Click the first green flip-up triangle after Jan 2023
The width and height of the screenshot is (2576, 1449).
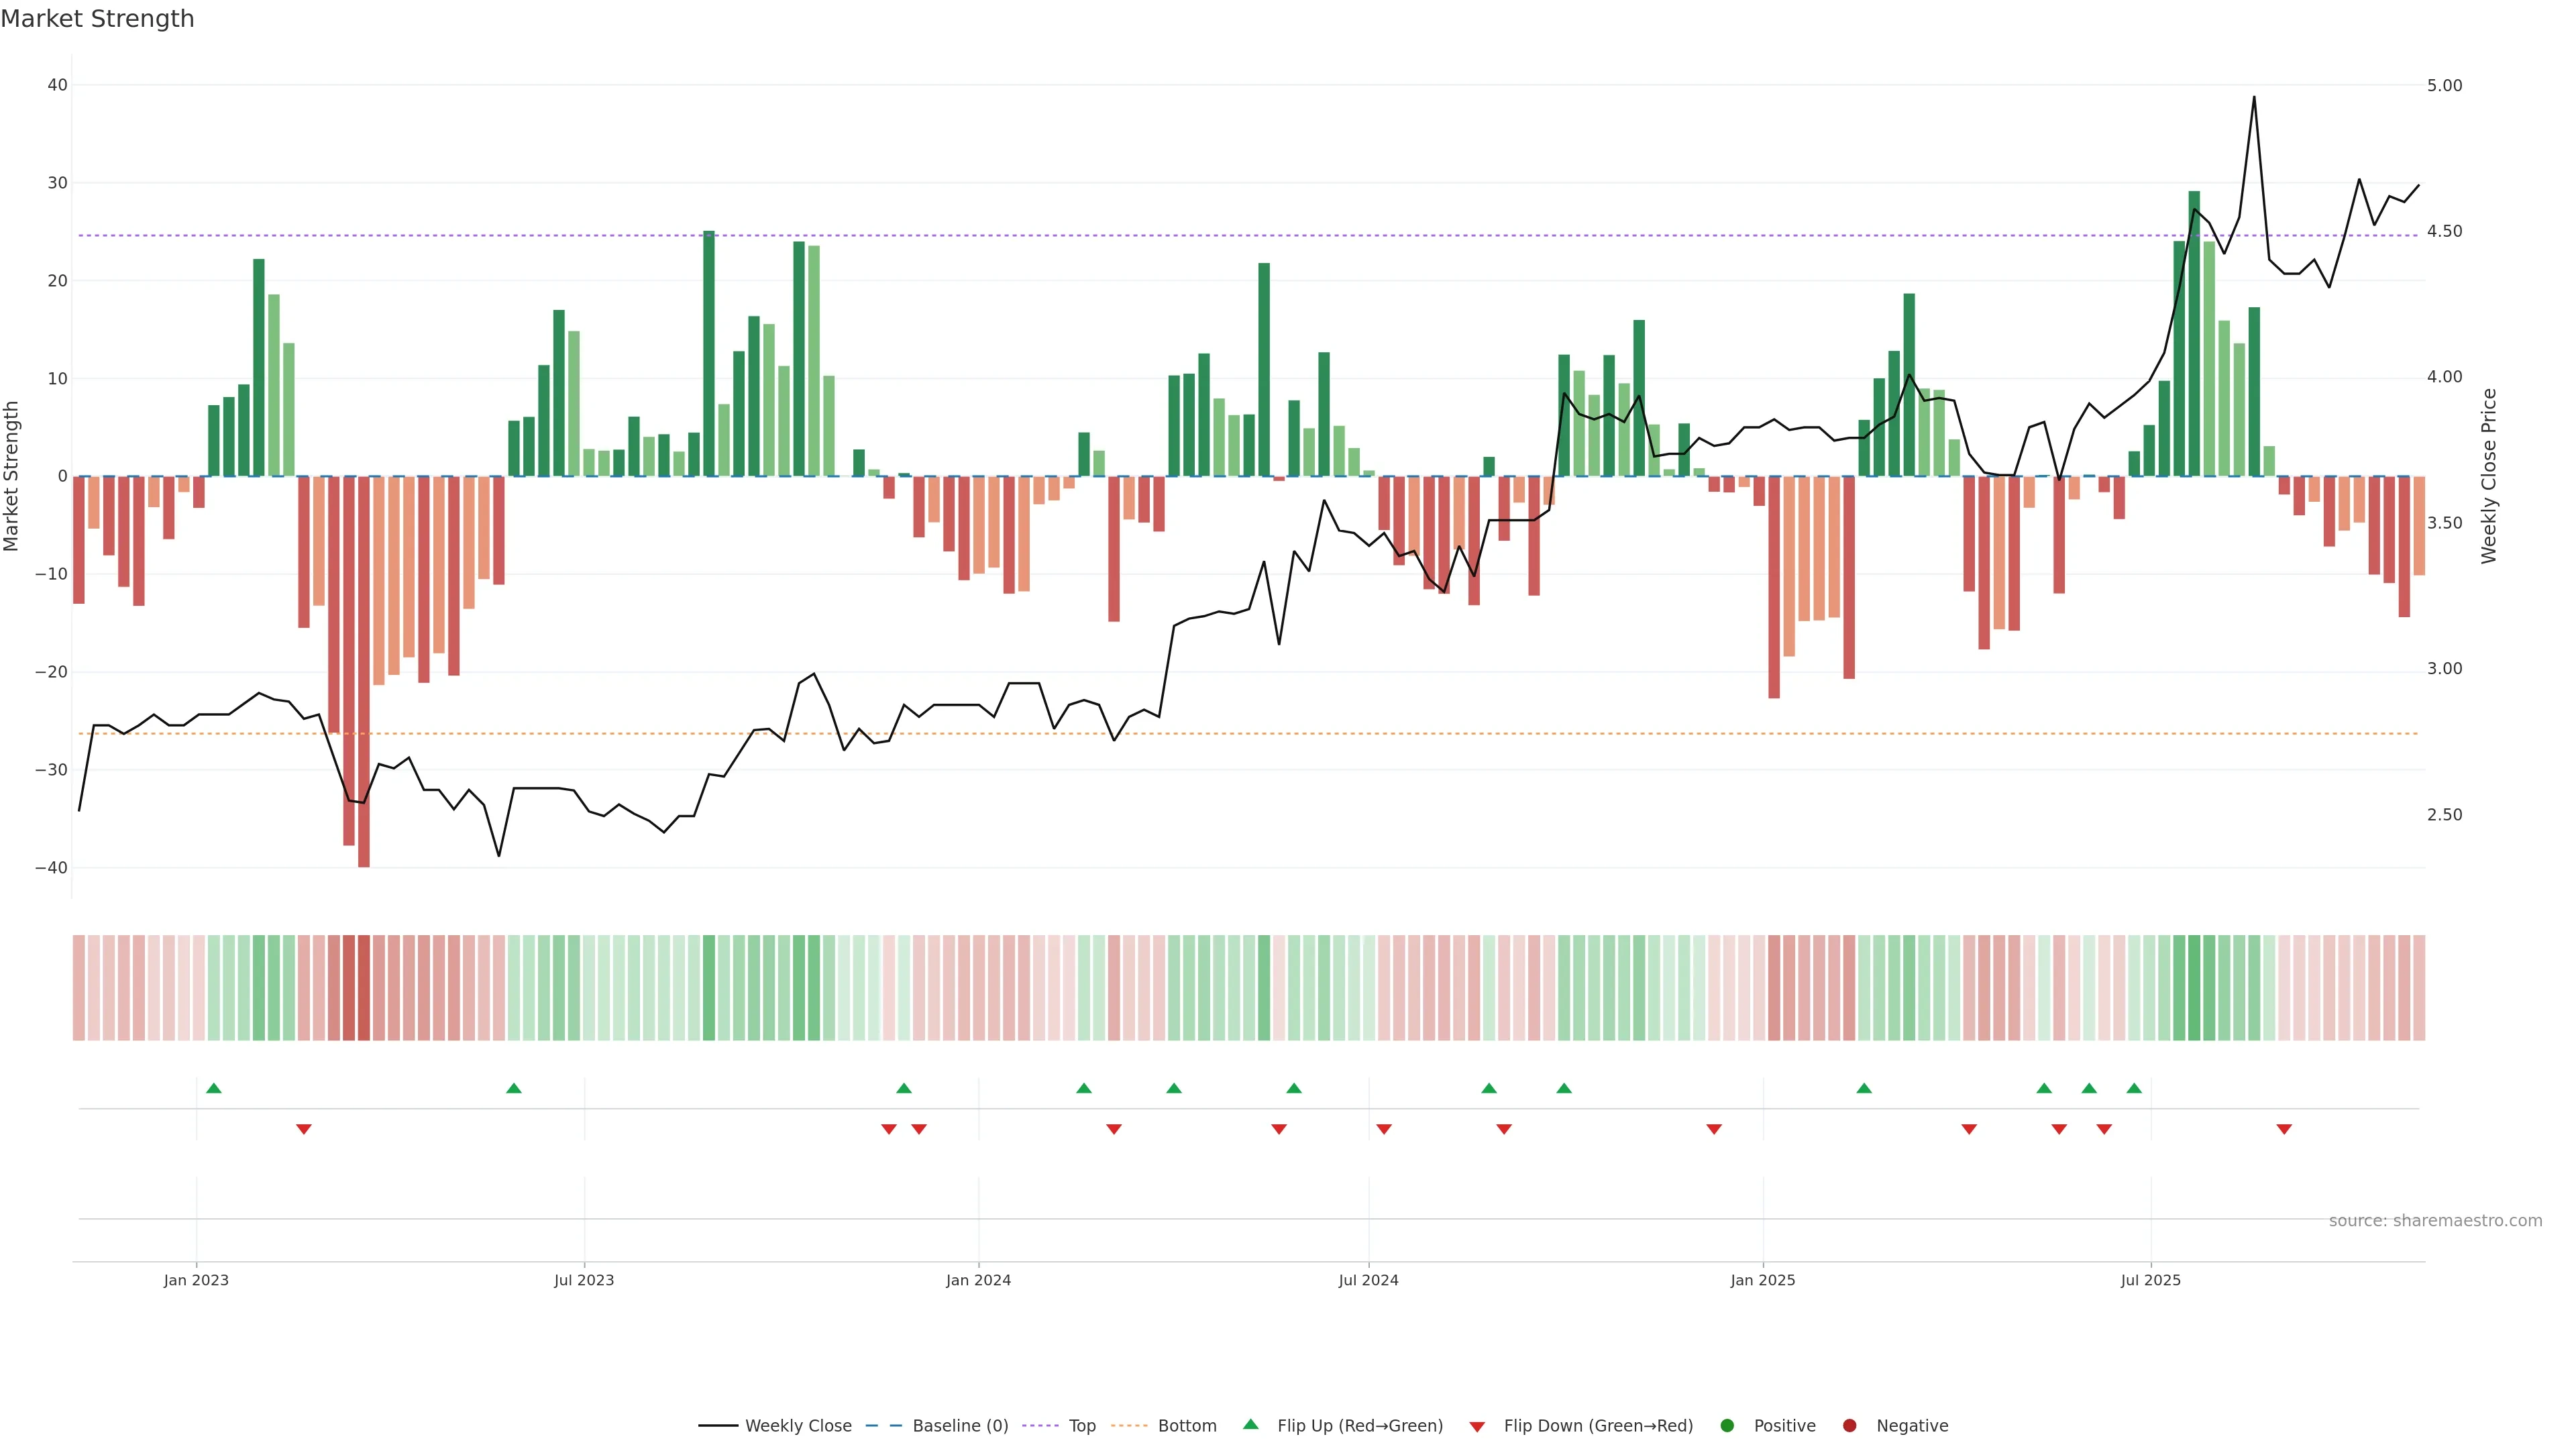[x=213, y=1088]
